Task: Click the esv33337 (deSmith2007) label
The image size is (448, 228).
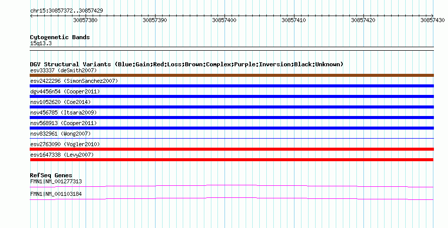Action: point(63,70)
